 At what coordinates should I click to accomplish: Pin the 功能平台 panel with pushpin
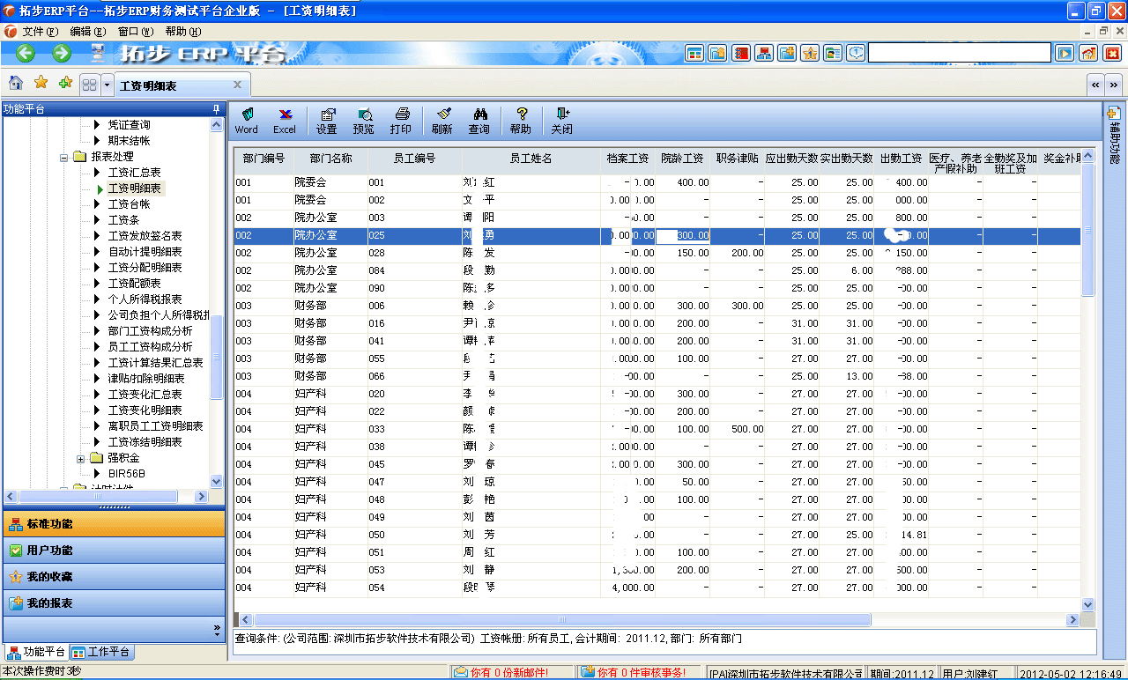pyautogui.click(x=214, y=109)
